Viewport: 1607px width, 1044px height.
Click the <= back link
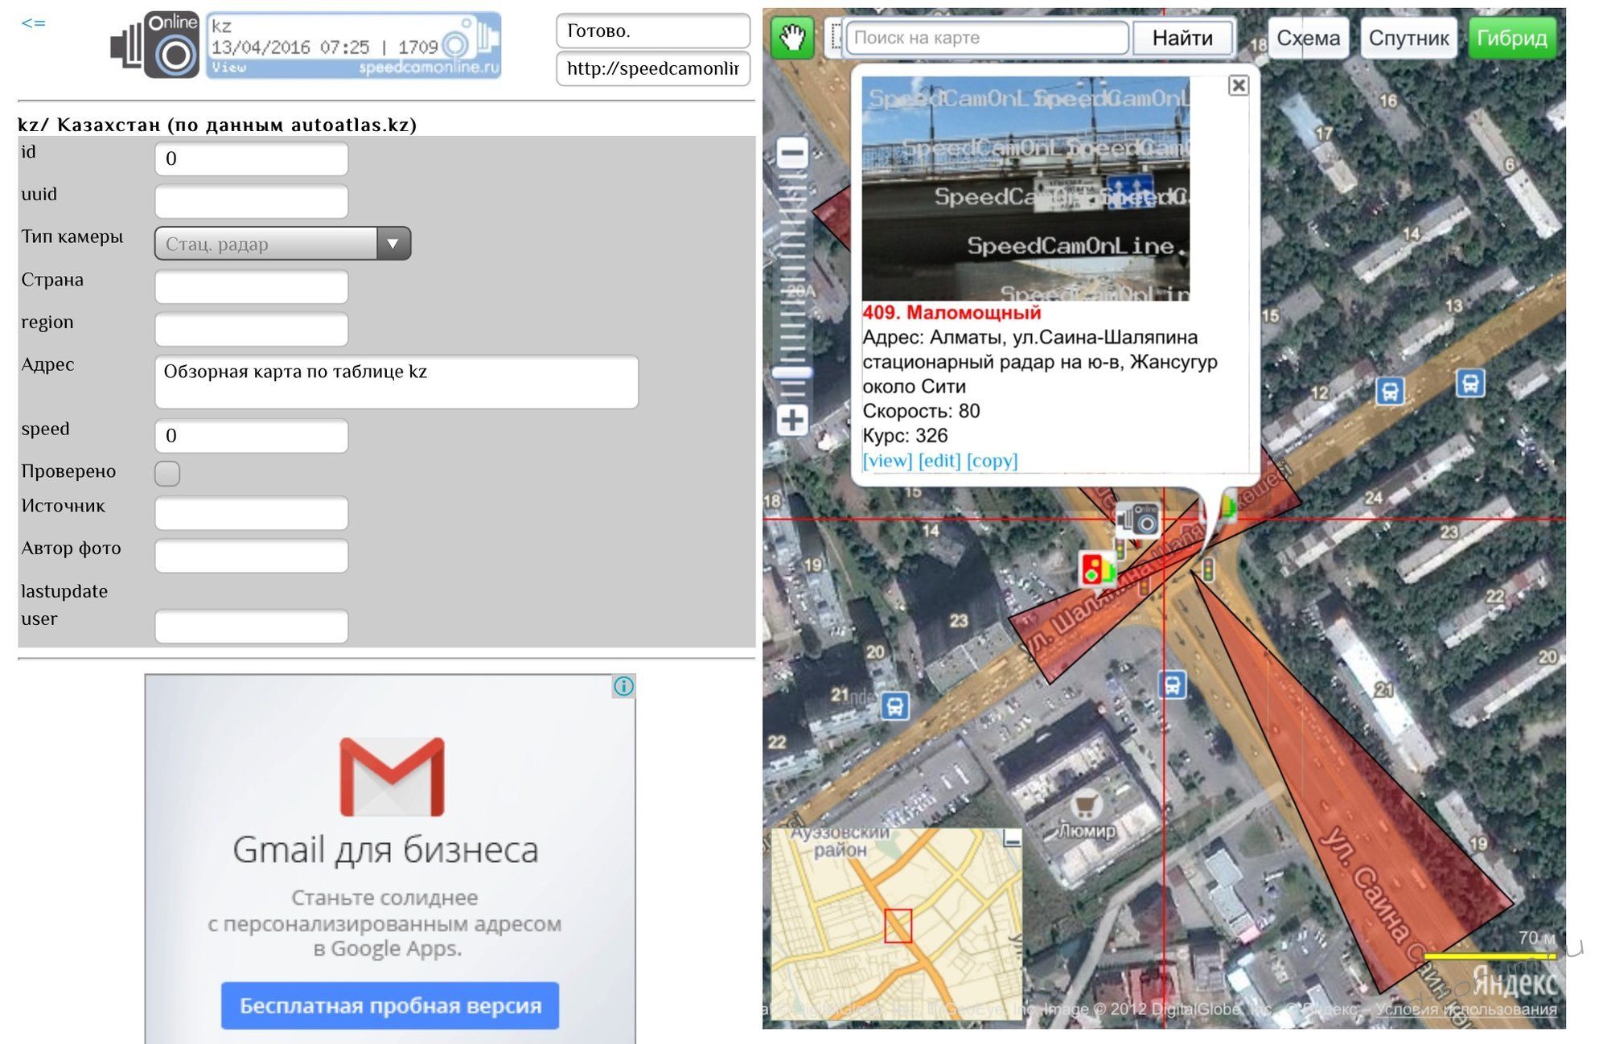tap(33, 23)
